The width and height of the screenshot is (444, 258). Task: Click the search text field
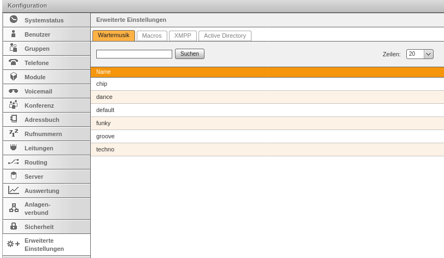pyautogui.click(x=134, y=54)
